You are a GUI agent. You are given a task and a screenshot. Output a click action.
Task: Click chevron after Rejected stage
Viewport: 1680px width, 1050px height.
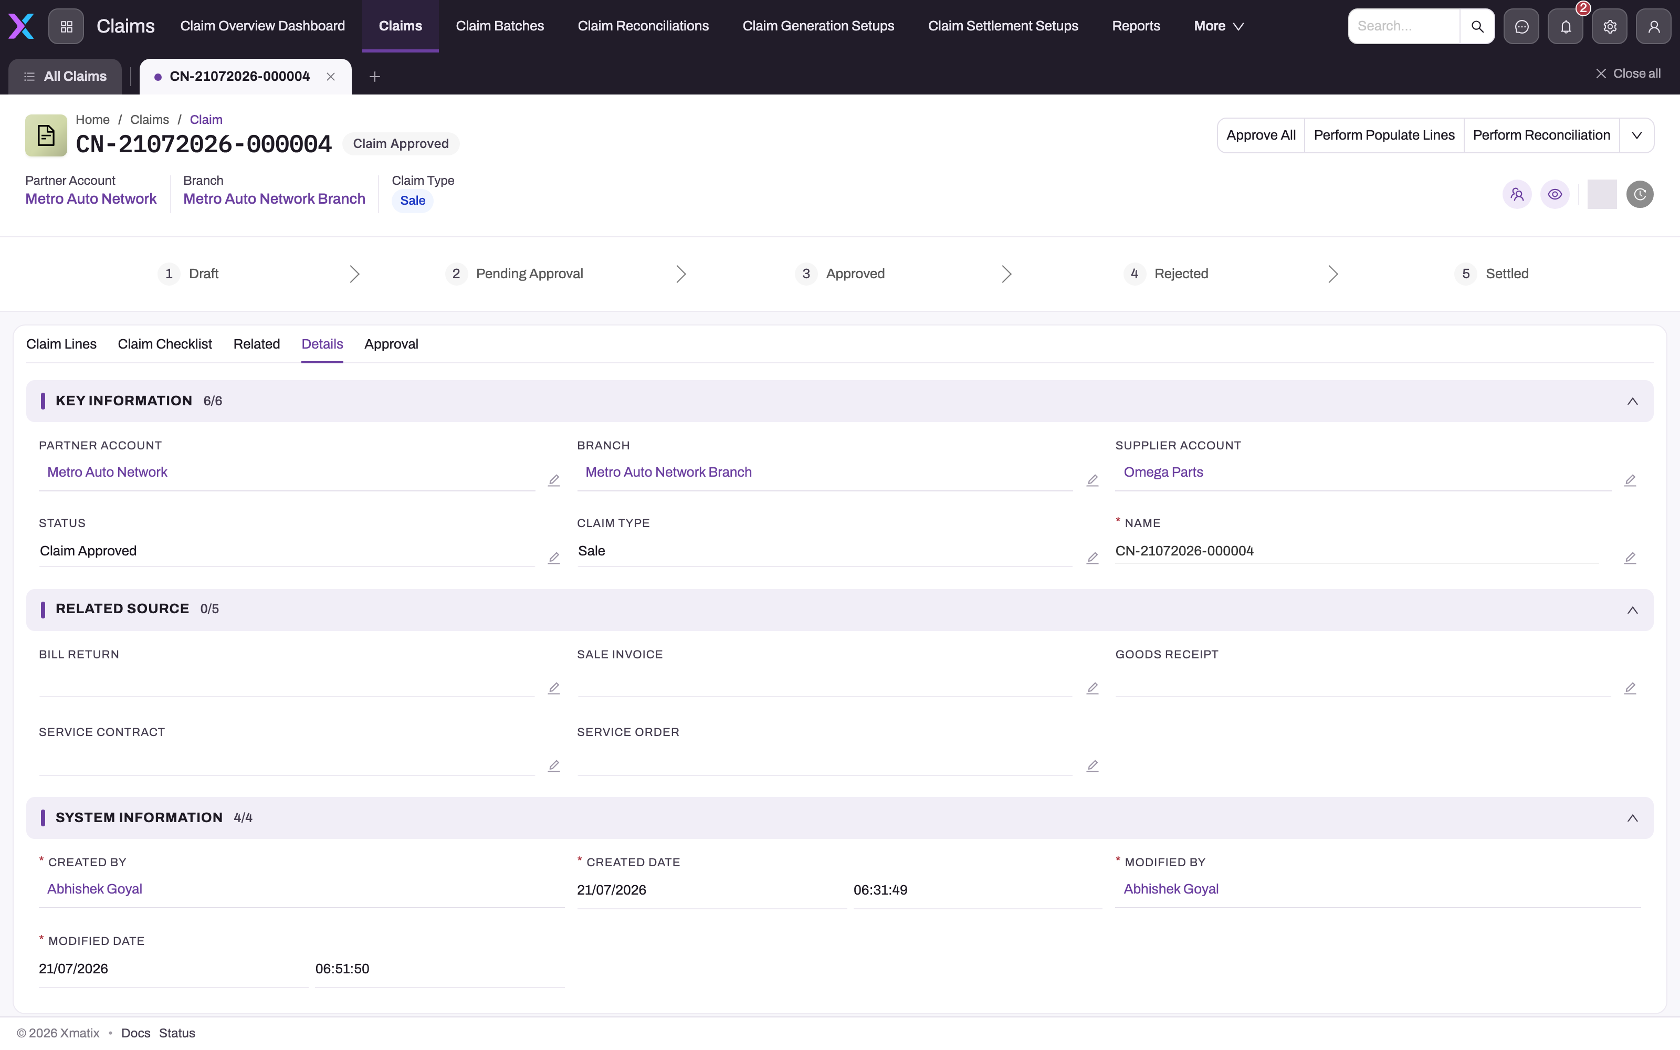point(1332,274)
